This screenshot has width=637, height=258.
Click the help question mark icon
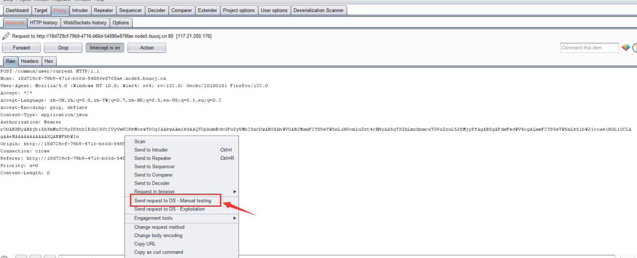635,48
